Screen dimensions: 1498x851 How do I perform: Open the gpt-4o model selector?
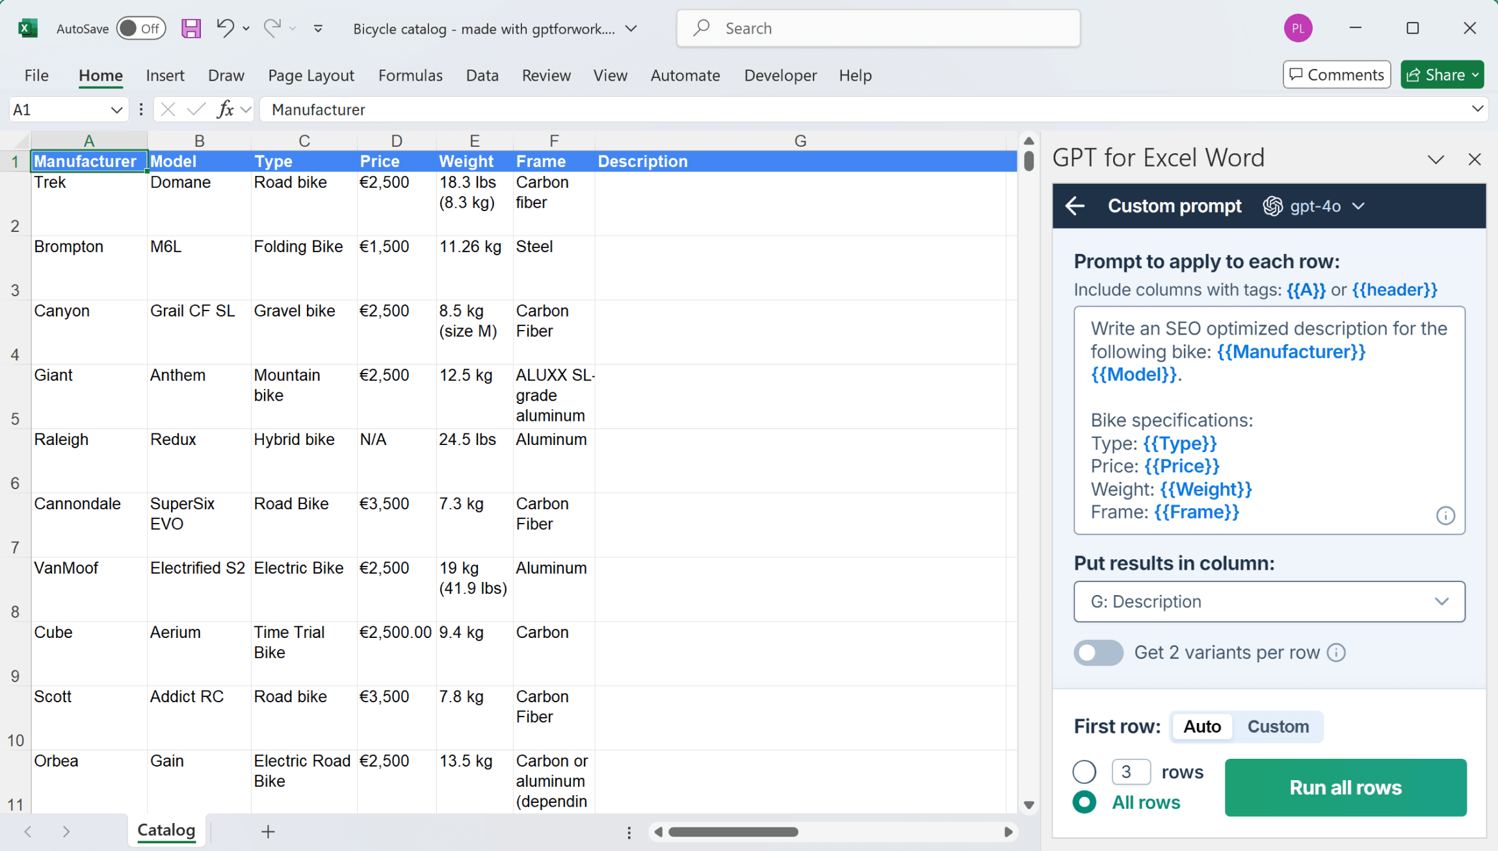(1315, 206)
